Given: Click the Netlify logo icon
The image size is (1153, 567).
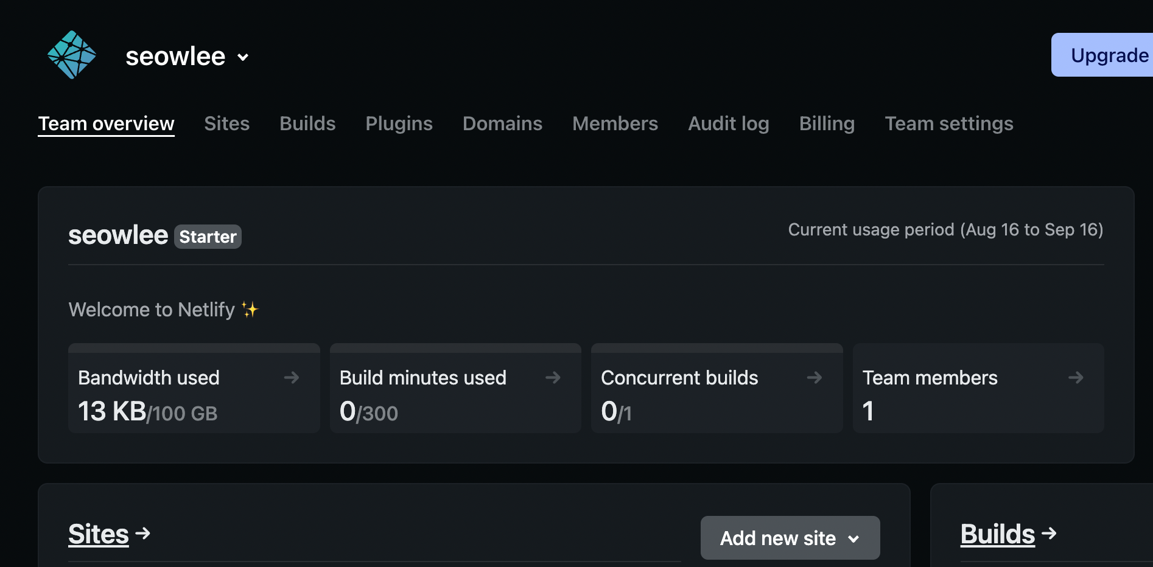Looking at the screenshot, I should point(72,55).
